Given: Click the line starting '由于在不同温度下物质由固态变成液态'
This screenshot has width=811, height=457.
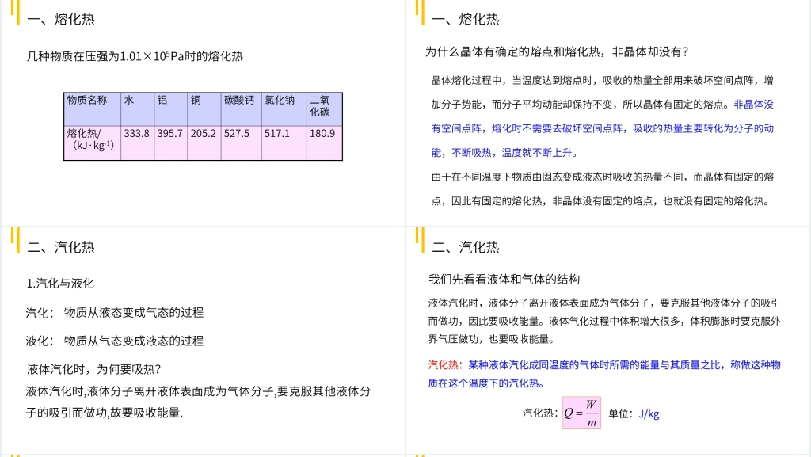Looking at the screenshot, I should click(603, 177).
